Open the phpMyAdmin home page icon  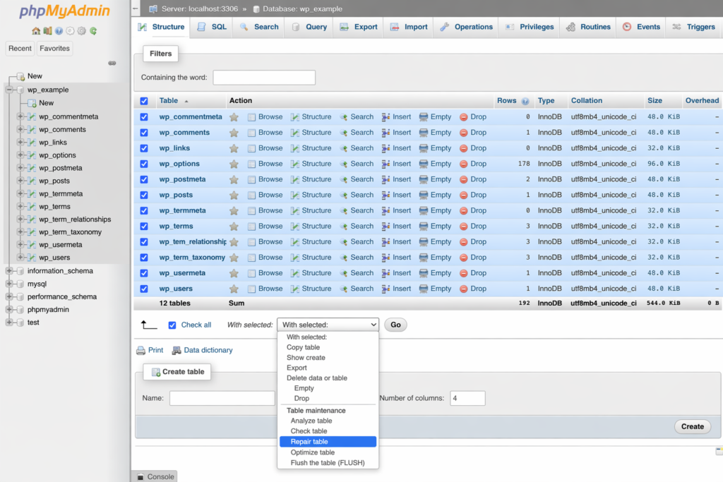point(35,31)
